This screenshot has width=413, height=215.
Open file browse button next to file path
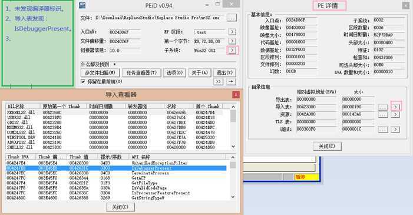232,18
